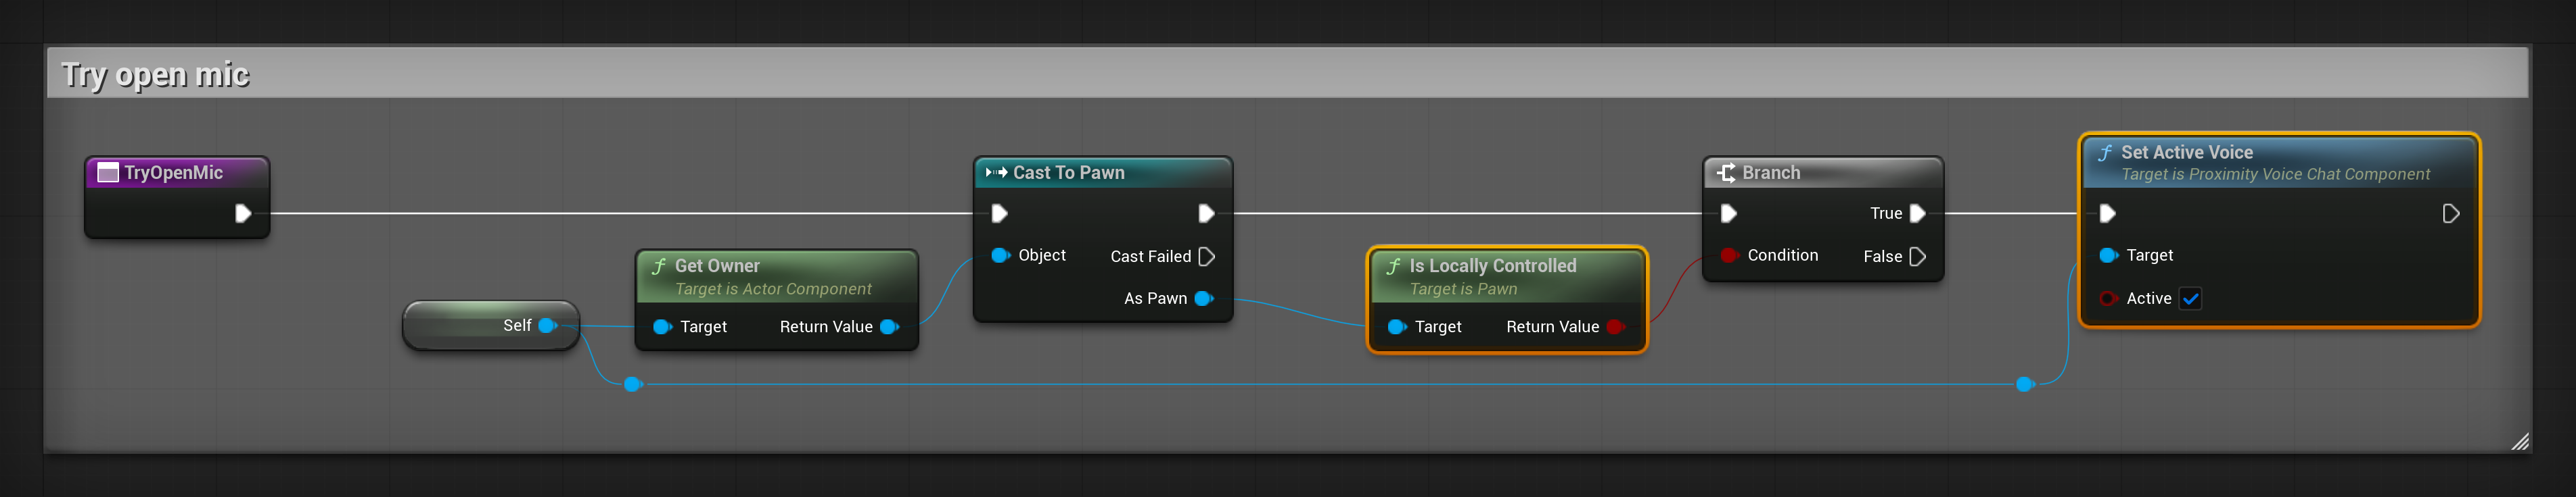Click Cast To Pawn exec input pin
This screenshot has width=2576, height=497.
(x=999, y=213)
